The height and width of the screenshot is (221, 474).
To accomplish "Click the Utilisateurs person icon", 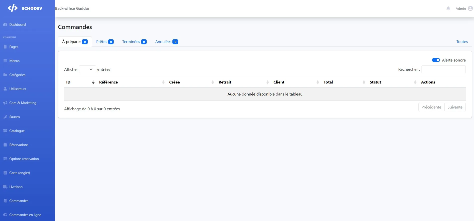I will (x=5, y=89).
